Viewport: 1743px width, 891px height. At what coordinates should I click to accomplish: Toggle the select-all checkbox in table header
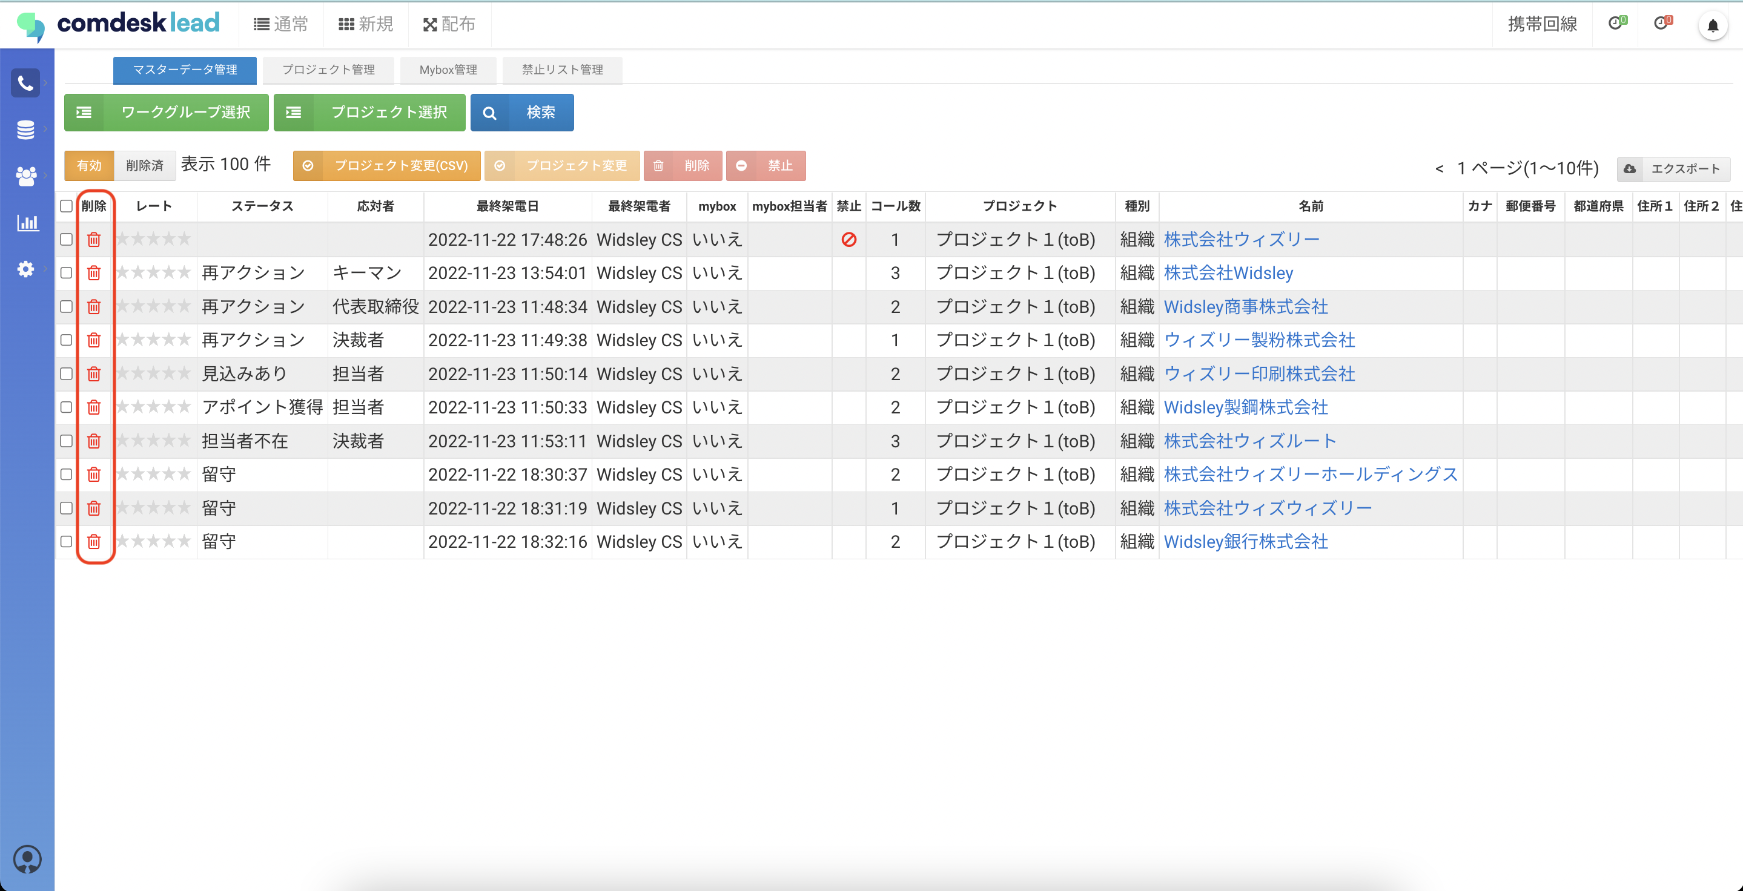pyautogui.click(x=66, y=206)
